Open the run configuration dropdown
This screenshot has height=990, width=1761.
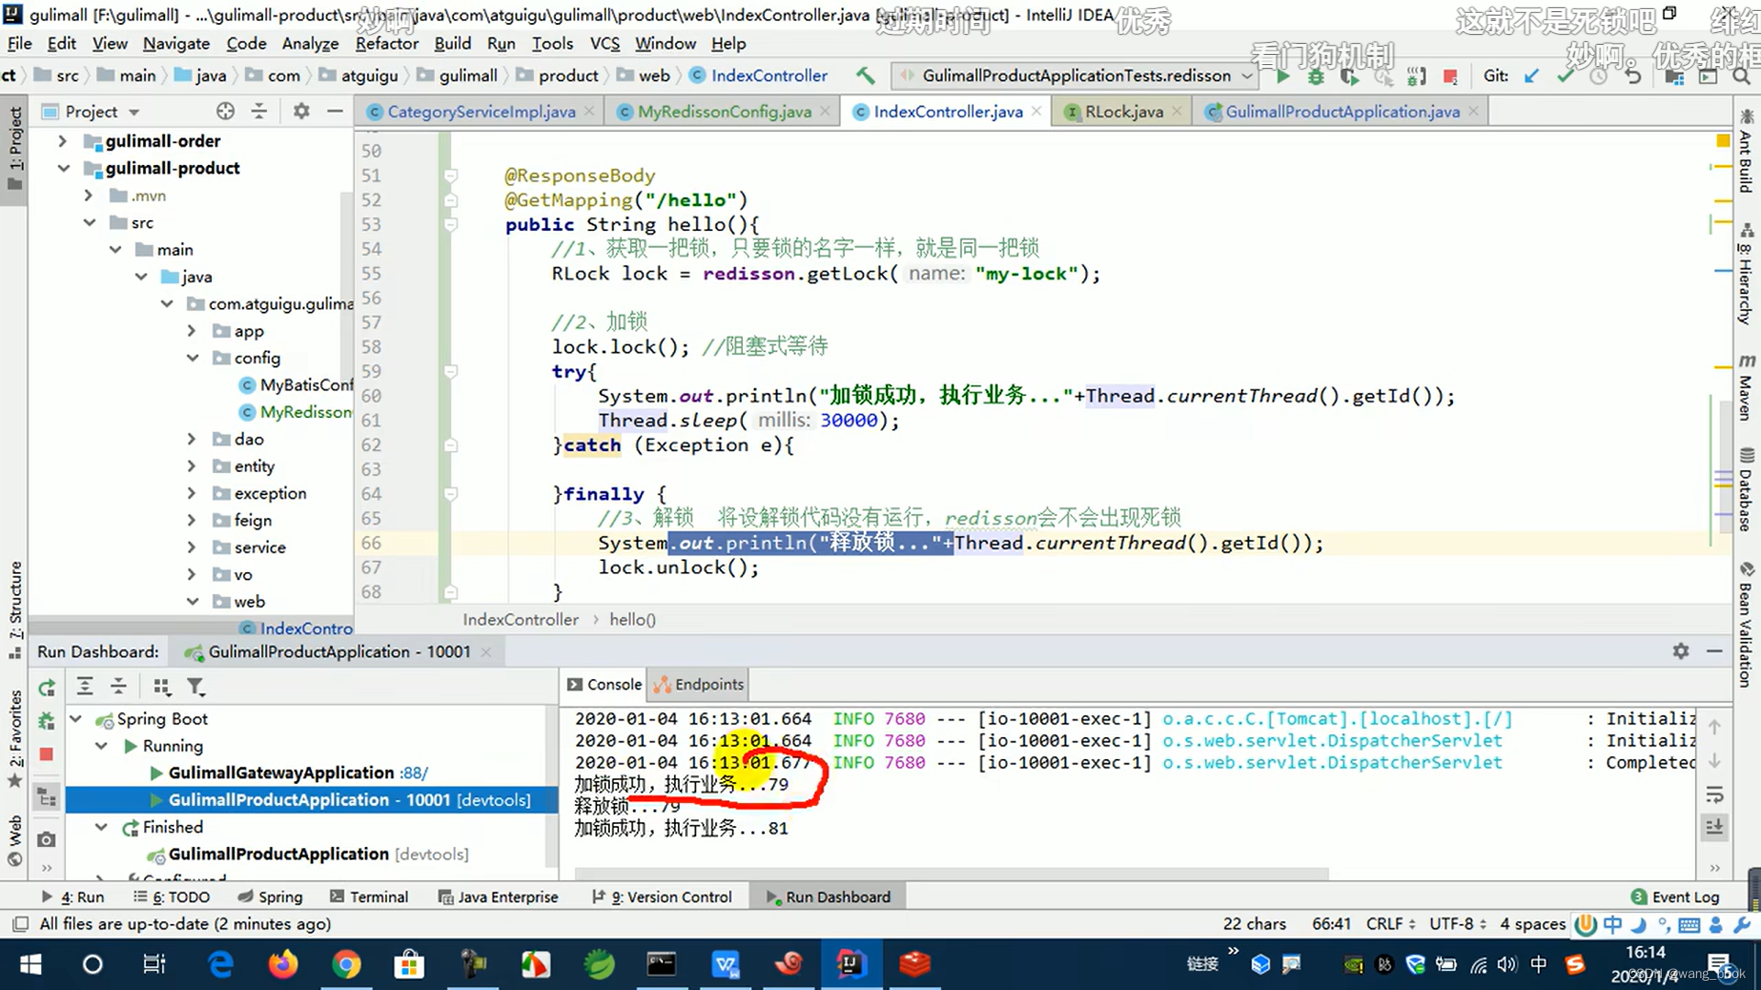1074,75
